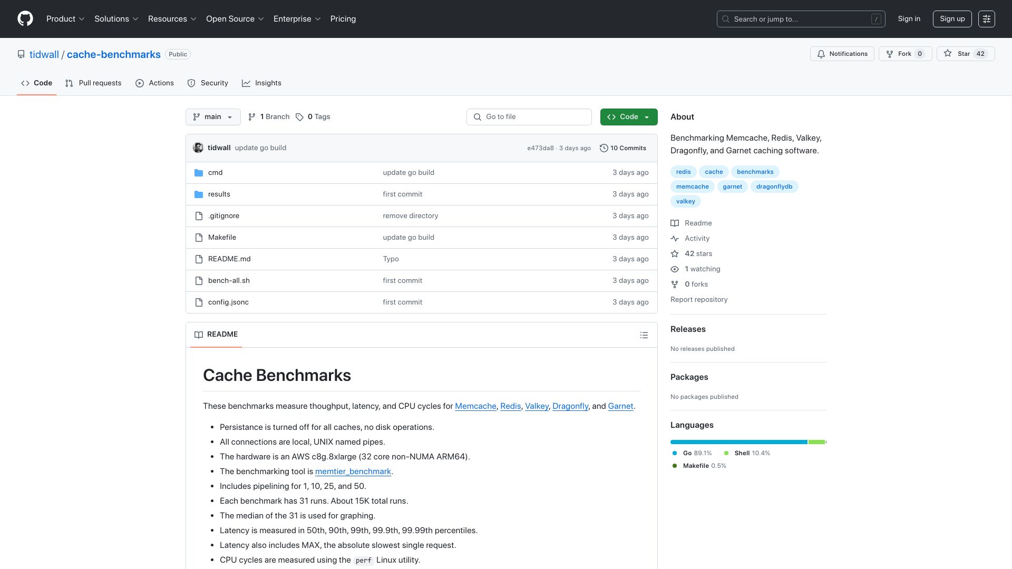
Task: Open the Readme book link in About
Action: pos(691,223)
